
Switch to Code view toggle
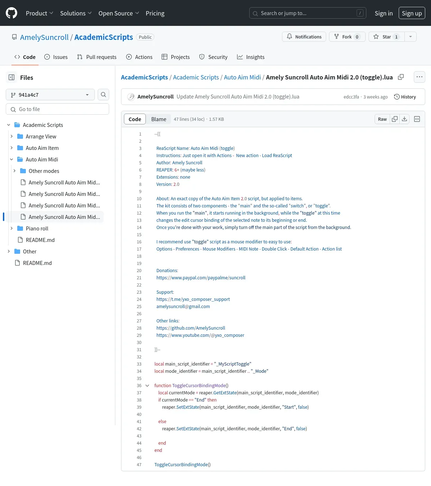tap(135, 119)
